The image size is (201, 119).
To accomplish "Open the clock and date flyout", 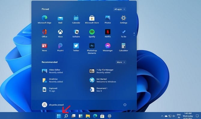I will pos(188,116).
